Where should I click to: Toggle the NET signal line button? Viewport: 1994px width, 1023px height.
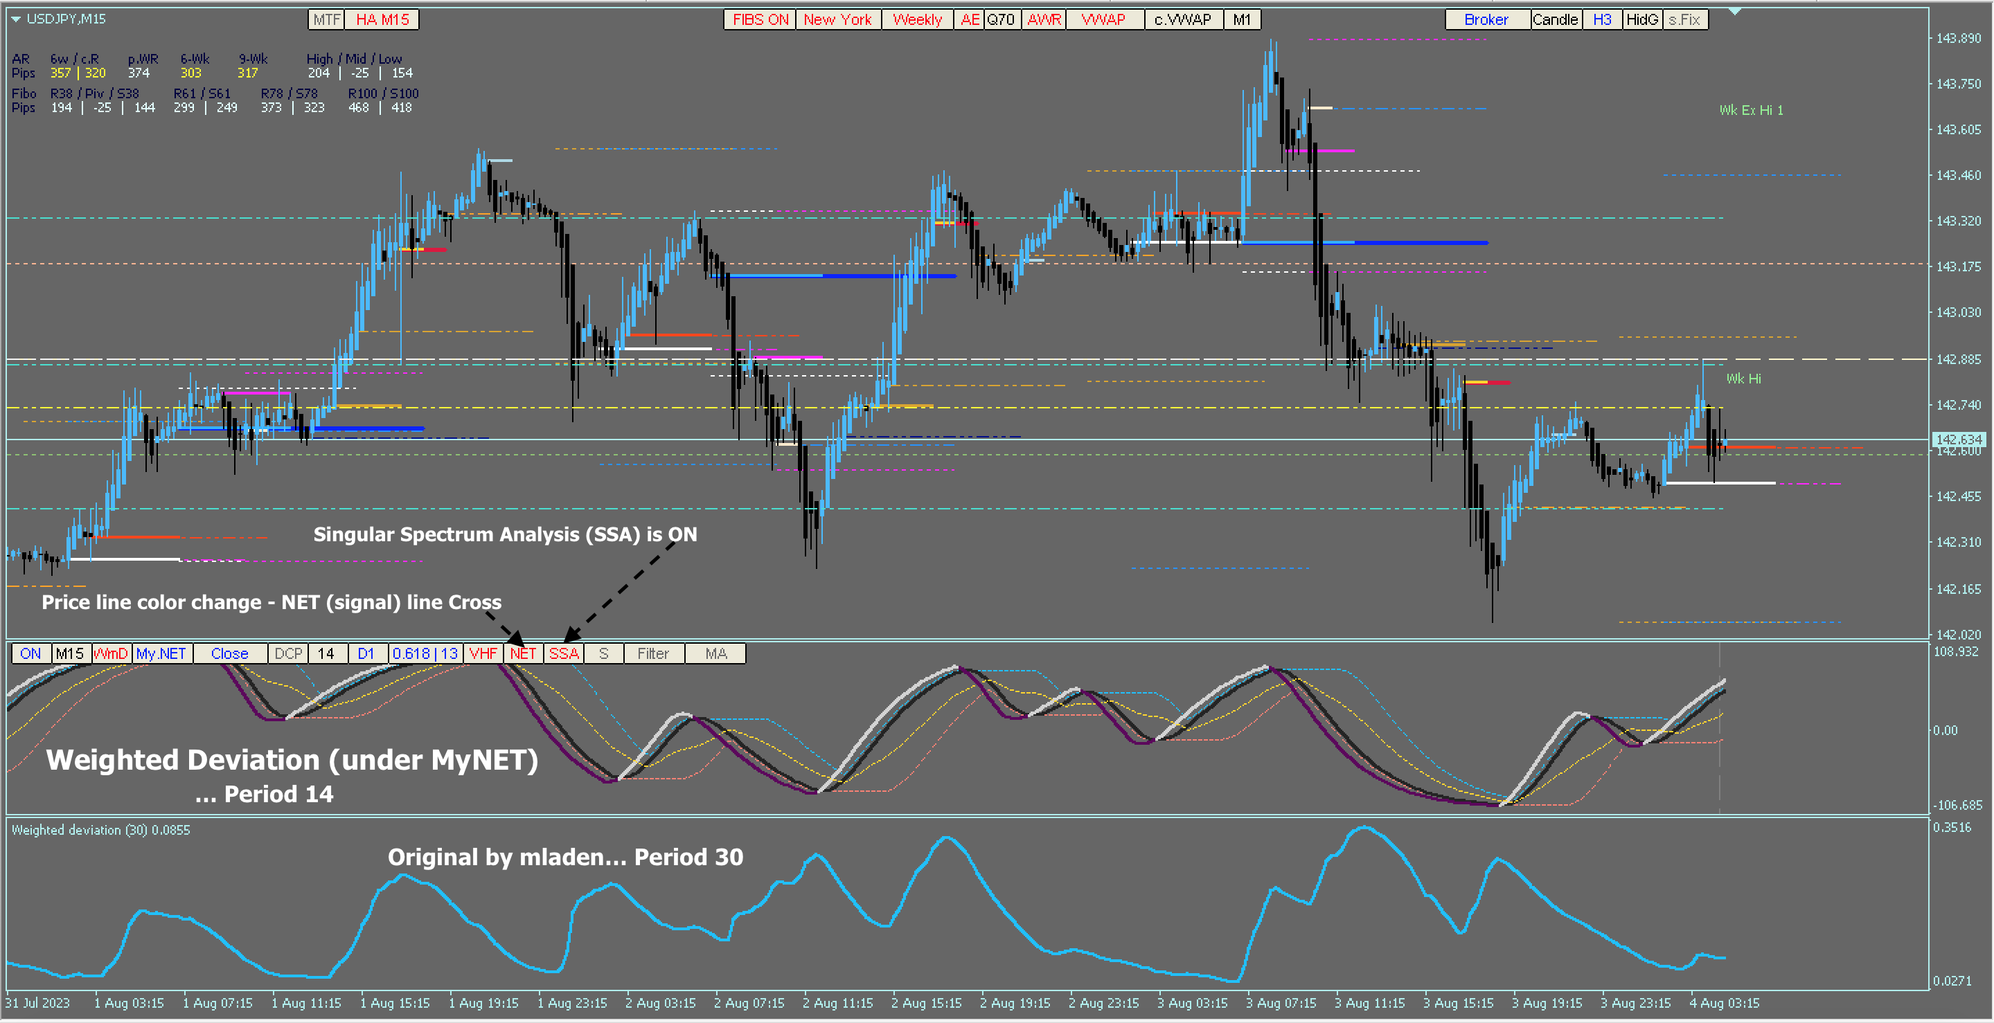(x=522, y=654)
